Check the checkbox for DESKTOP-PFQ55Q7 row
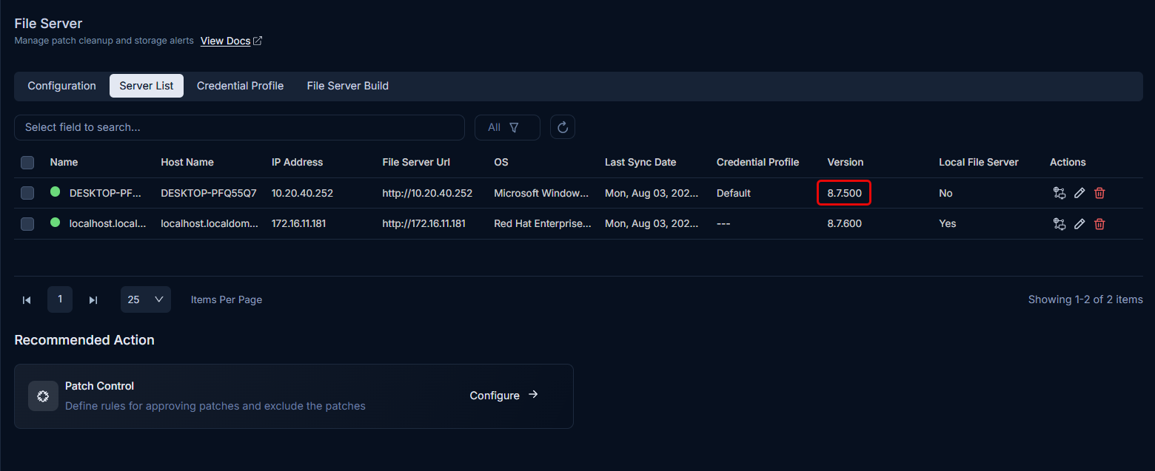The height and width of the screenshot is (471, 1155). pos(27,193)
